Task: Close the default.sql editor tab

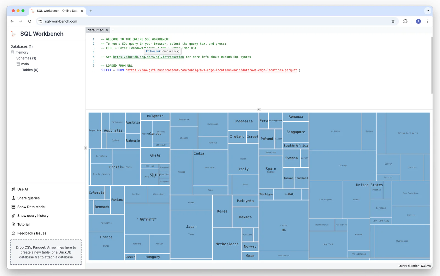Action: click(107, 30)
